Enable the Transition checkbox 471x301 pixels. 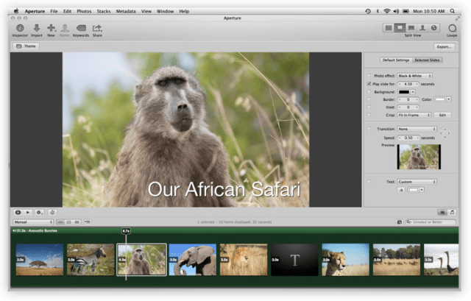369,129
